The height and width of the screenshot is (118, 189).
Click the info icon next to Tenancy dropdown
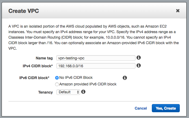click(x=83, y=92)
